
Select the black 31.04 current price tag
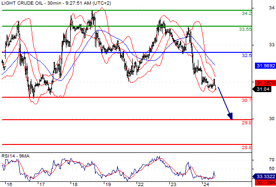click(x=262, y=89)
